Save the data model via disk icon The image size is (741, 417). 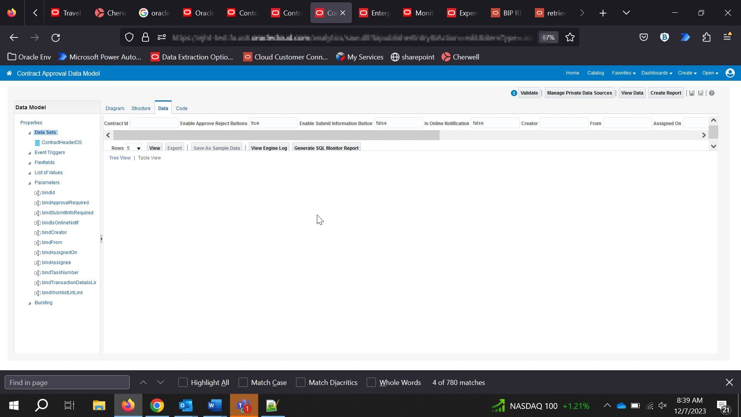coord(691,93)
